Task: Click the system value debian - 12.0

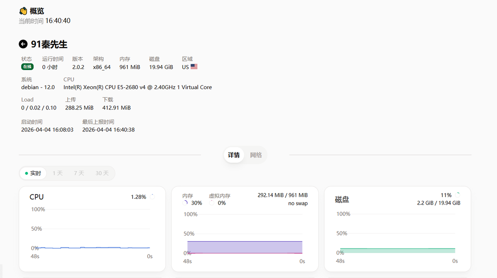Action: click(38, 87)
